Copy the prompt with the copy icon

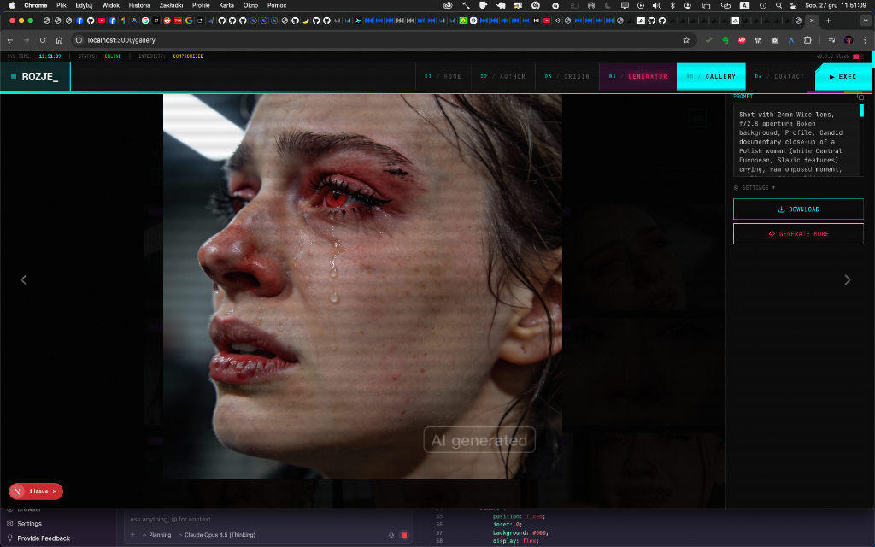[860, 97]
